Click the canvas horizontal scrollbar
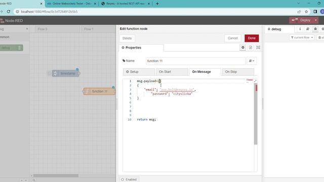324x182 pixels. pos(56,175)
